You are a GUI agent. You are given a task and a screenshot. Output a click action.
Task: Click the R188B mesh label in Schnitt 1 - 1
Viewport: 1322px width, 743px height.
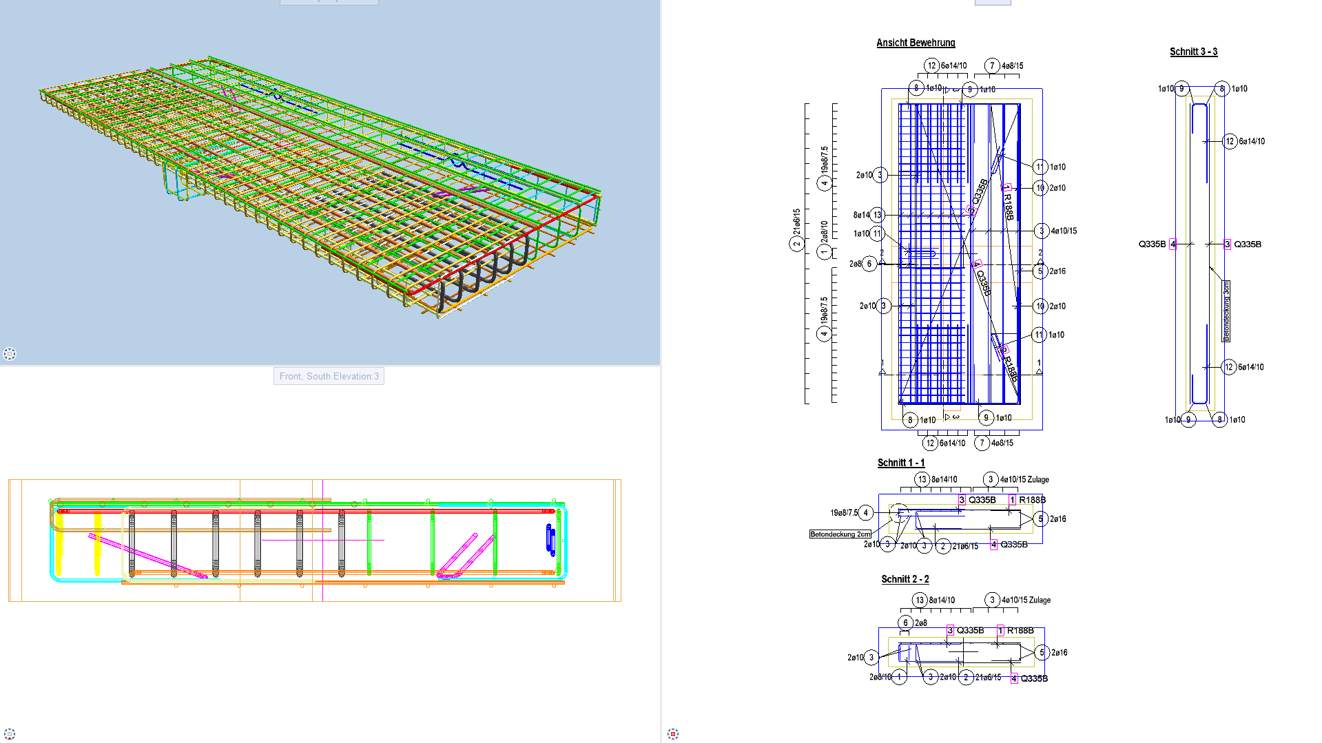[x=1032, y=500]
